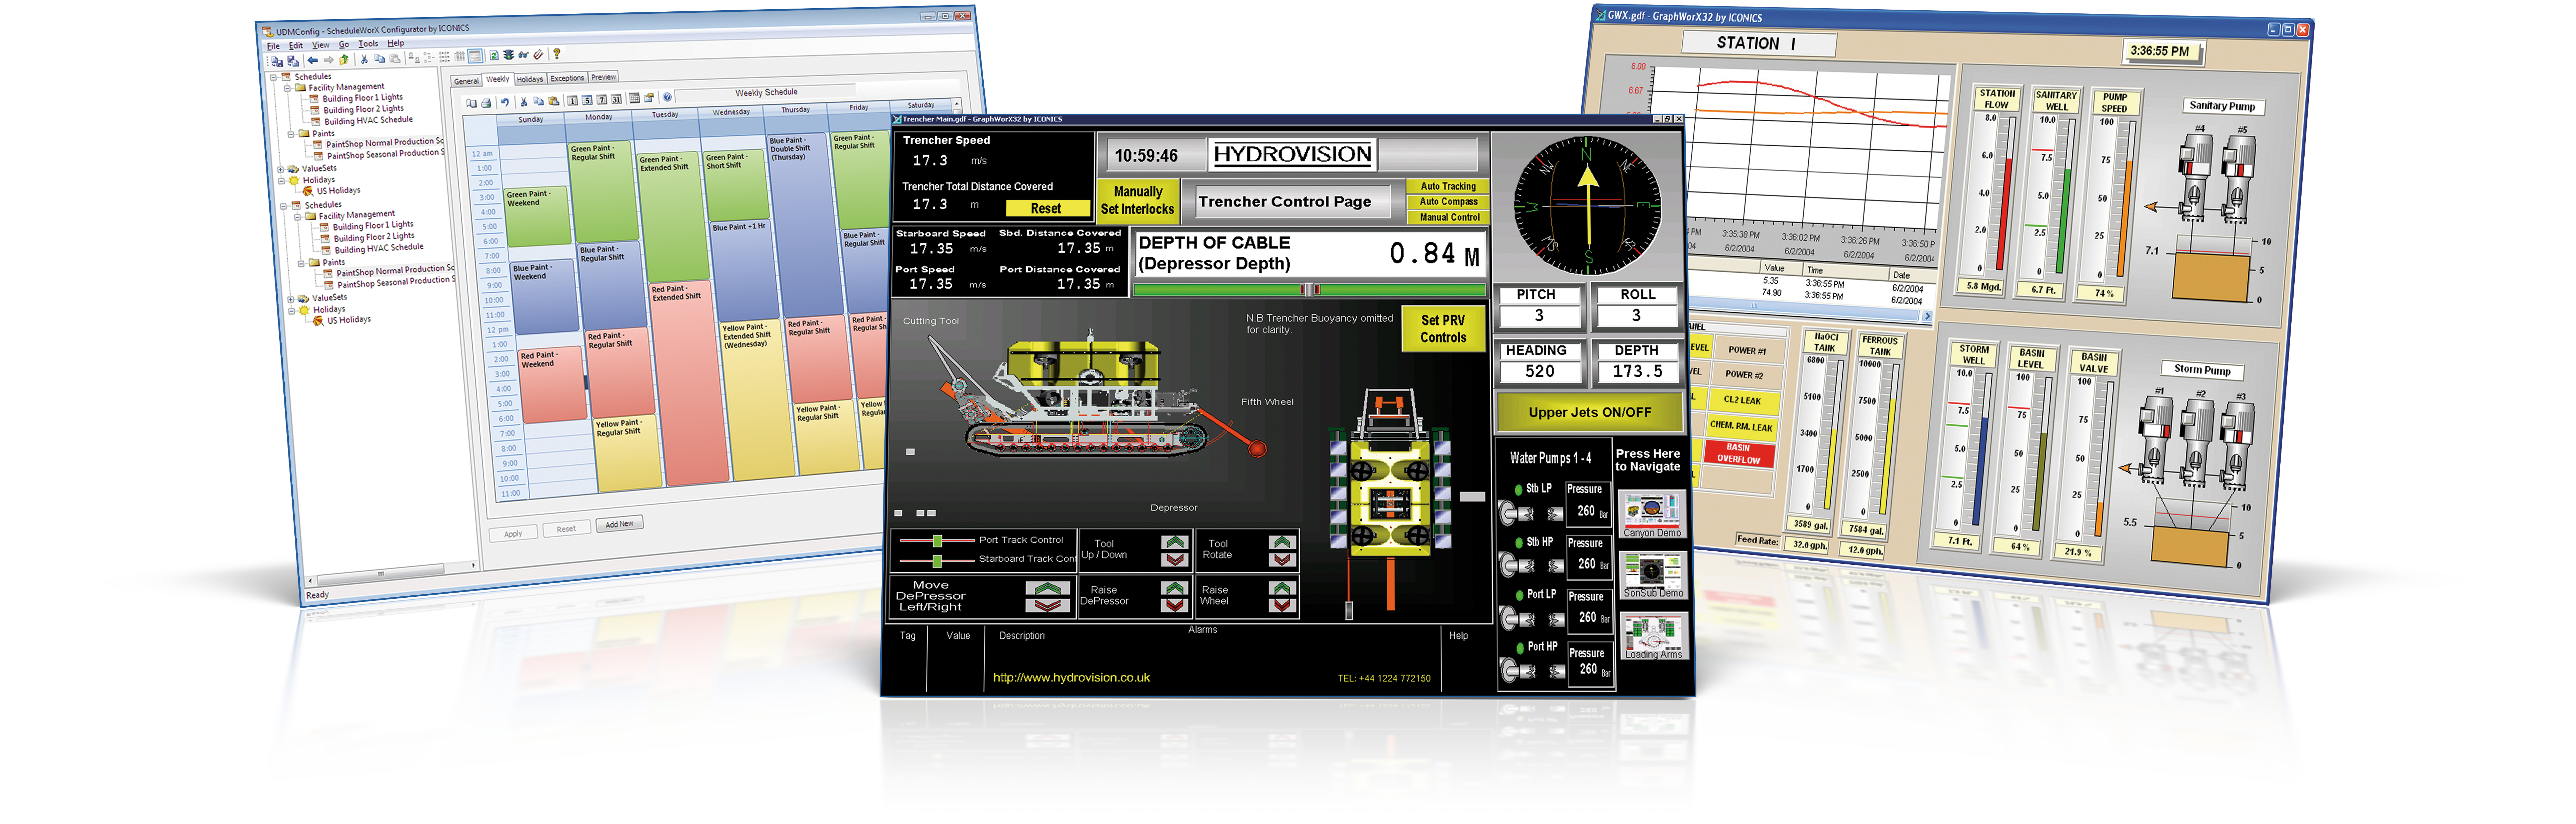The width and height of the screenshot is (2576, 824).
Task: Switch to 5-day view in the Weekly Schedule toolbar
Action: click(587, 100)
